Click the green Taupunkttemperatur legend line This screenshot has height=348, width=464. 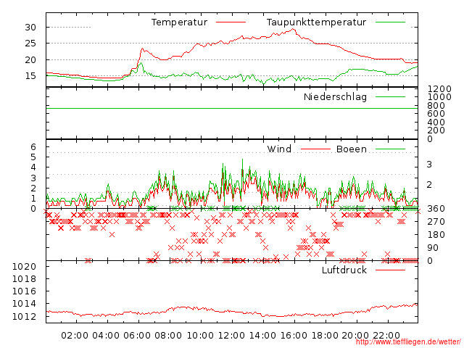pyautogui.click(x=390, y=22)
